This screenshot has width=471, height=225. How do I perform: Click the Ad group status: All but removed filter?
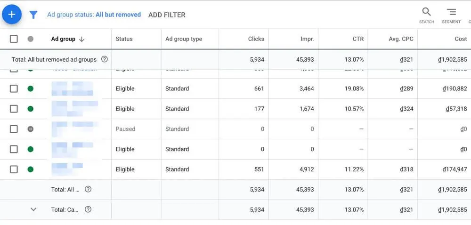[x=94, y=15]
